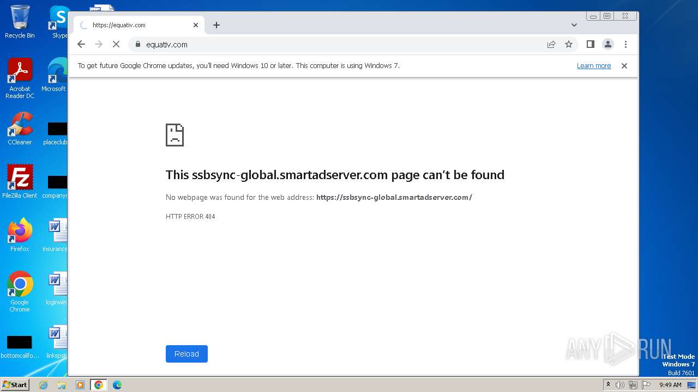The width and height of the screenshot is (698, 392).
Task: Open the volume control in system tray
Action: [x=619, y=385]
